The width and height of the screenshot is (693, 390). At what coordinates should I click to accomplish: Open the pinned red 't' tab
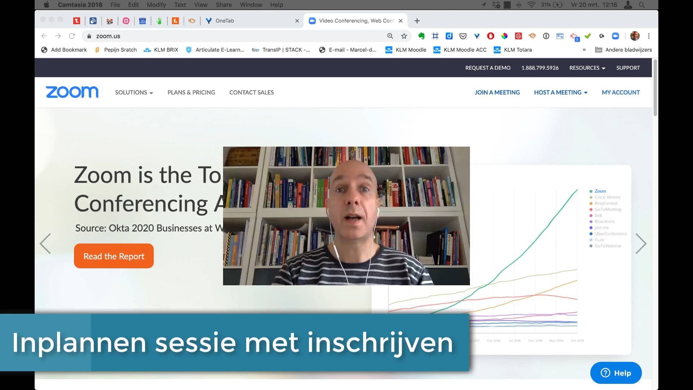[77, 21]
